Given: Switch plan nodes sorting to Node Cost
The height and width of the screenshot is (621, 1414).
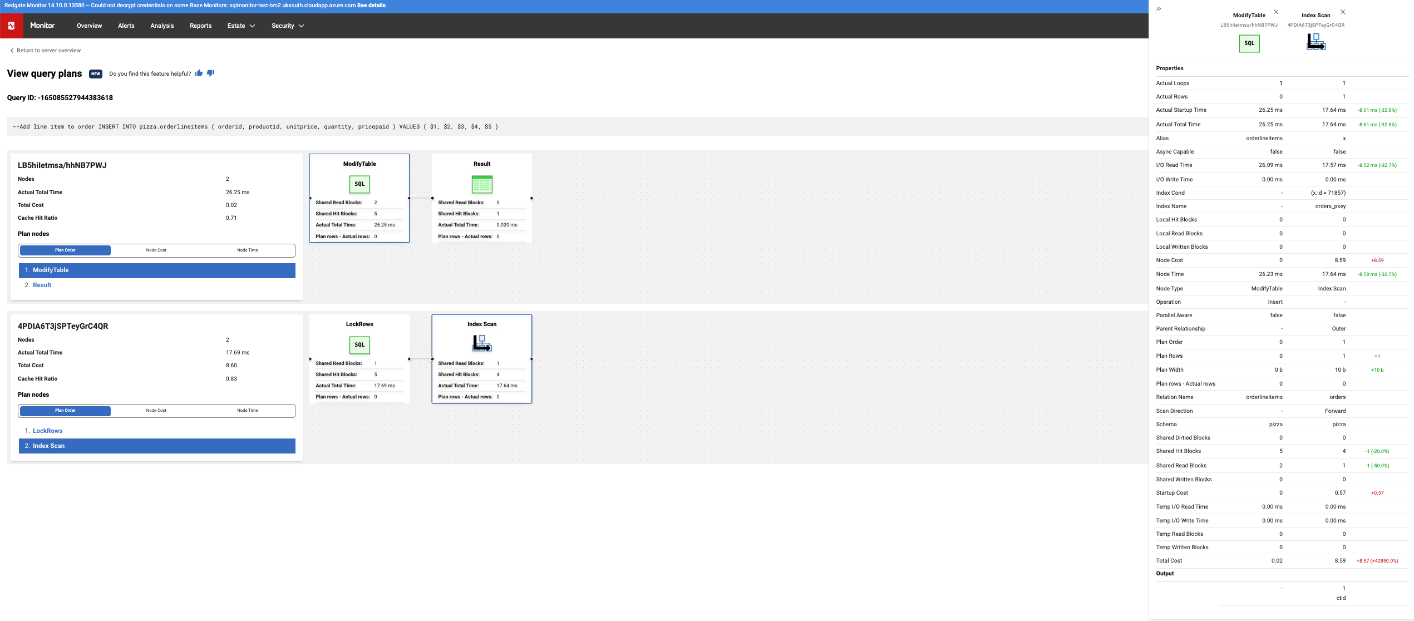Looking at the screenshot, I should click(156, 250).
